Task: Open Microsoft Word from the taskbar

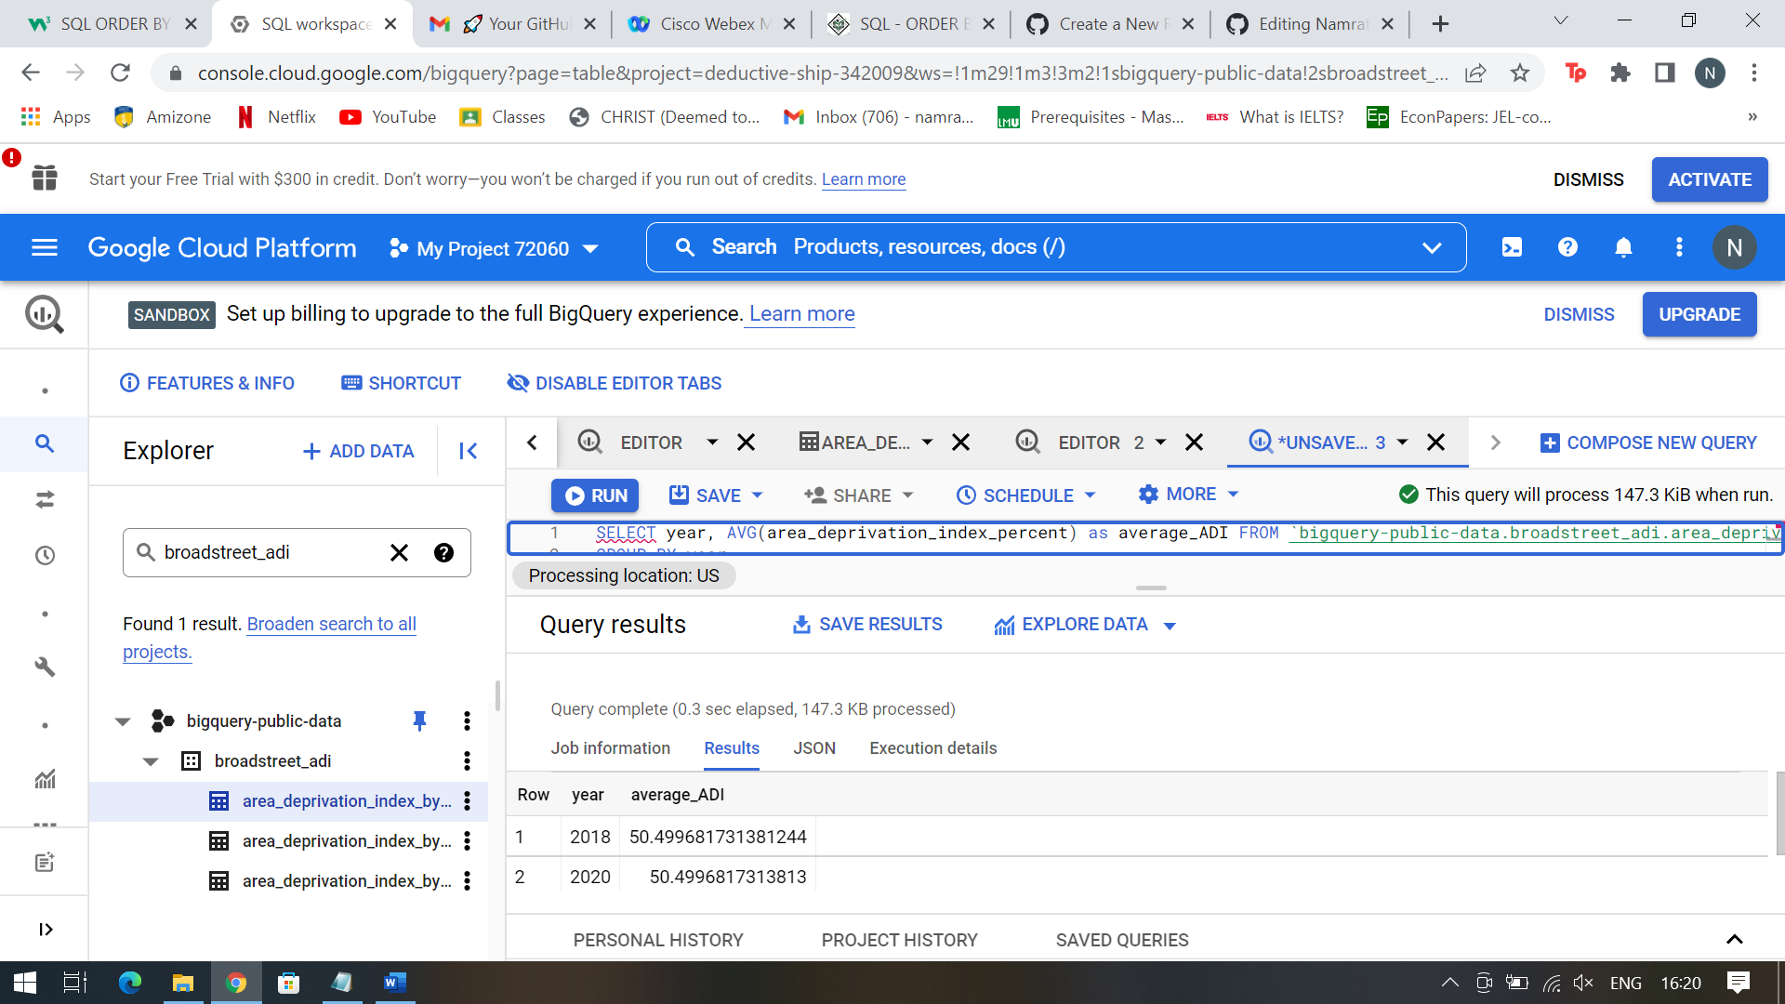Action: [x=395, y=983]
